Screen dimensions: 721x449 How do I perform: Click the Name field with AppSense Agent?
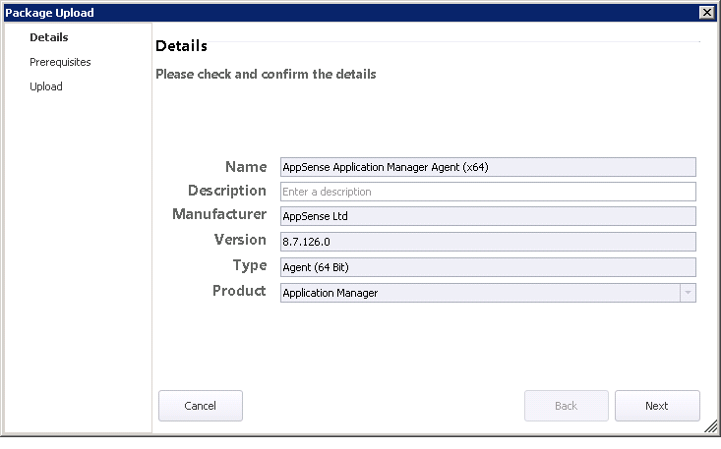pyautogui.click(x=488, y=167)
